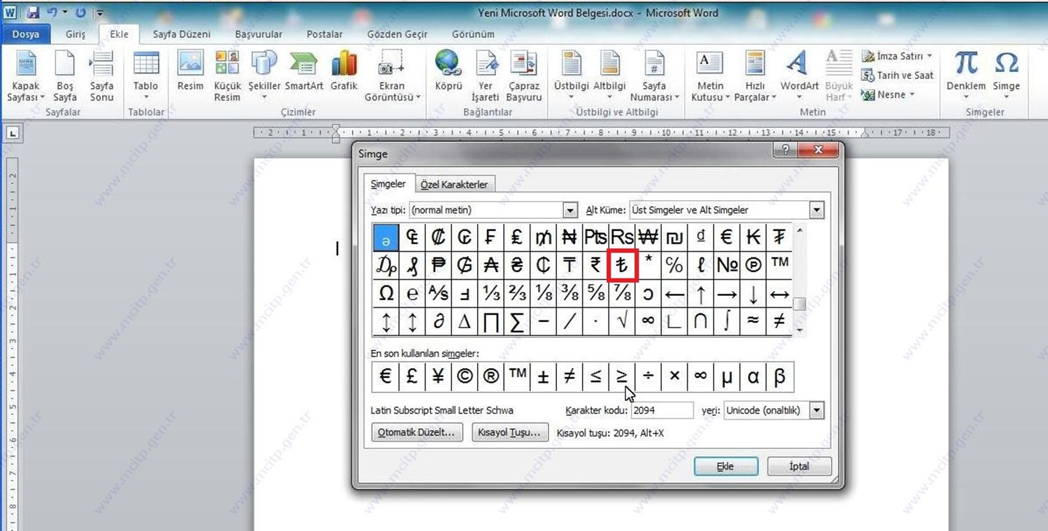Open the Özel Karakterler tab
The height and width of the screenshot is (531, 1048).
[454, 185]
